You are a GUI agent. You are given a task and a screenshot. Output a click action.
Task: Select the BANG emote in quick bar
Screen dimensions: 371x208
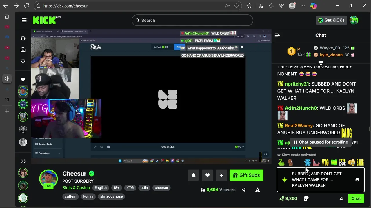tap(360, 163)
